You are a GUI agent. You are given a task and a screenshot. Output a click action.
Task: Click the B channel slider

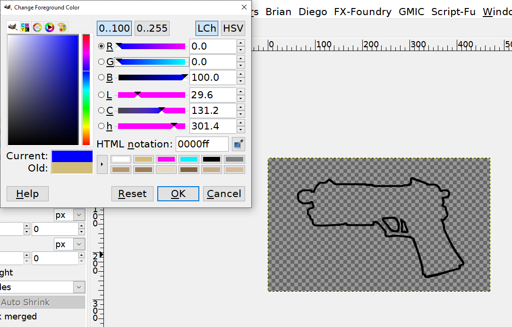coord(152,77)
